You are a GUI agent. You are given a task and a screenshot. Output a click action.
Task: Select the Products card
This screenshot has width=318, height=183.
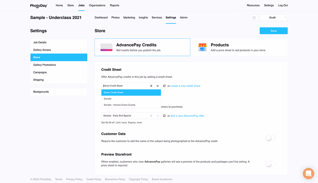click(240, 47)
